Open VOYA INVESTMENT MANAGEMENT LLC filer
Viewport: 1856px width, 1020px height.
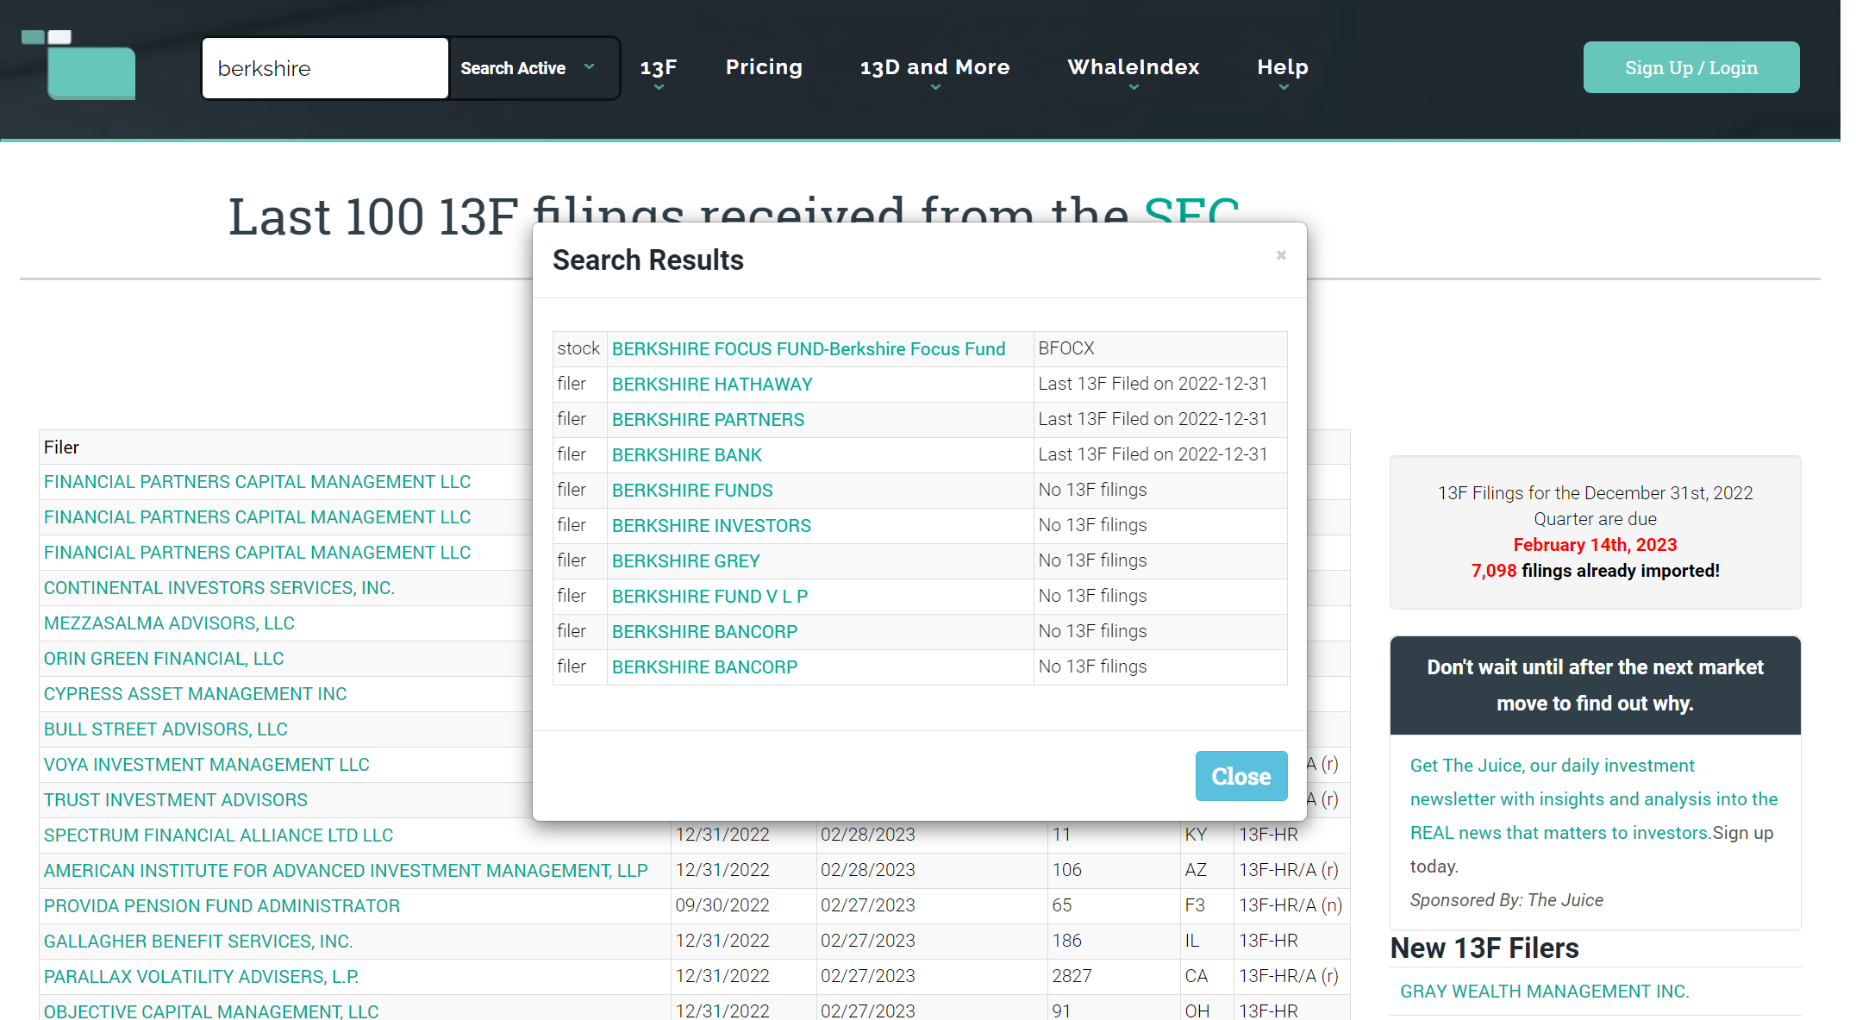click(x=206, y=765)
